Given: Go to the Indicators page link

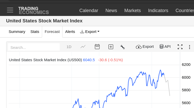Looking at the screenshot, I should click(158, 11).
